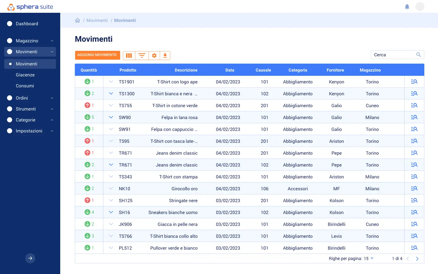Expand the TS1300 row chevron

(x=111, y=93)
